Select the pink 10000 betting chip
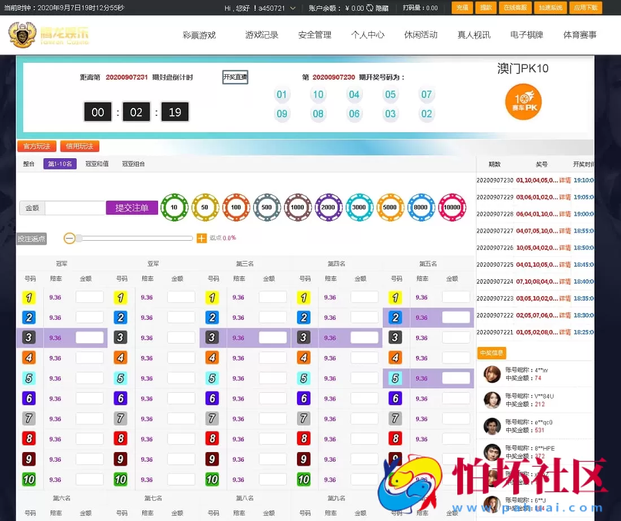 [x=452, y=207]
